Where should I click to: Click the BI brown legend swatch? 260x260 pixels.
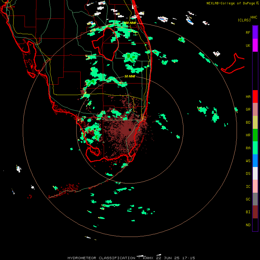click(255, 212)
